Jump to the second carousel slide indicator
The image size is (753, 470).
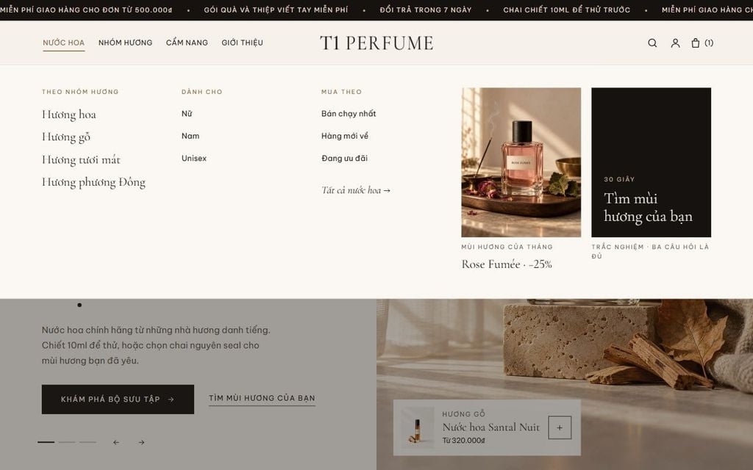pos(67,442)
